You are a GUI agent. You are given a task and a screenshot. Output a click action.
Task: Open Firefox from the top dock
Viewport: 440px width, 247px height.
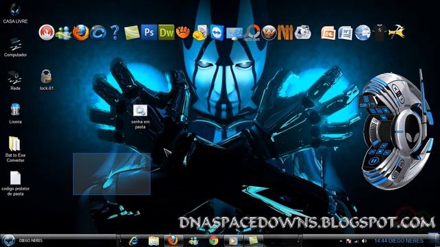tap(81, 33)
